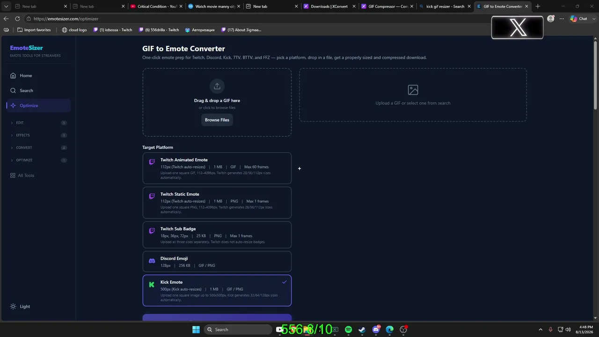The height and width of the screenshot is (337, 599).
Task: Select the Discord Emoji platform
Action: click(217, 261)
